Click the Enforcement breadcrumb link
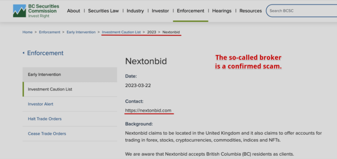 tap(50, 32)
